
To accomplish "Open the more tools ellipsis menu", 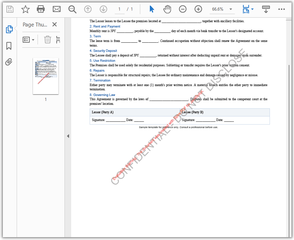I will [282, 9].
